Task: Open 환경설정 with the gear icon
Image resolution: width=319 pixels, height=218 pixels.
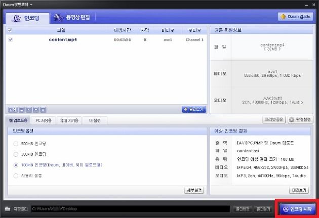Action: tap(300, 120)
